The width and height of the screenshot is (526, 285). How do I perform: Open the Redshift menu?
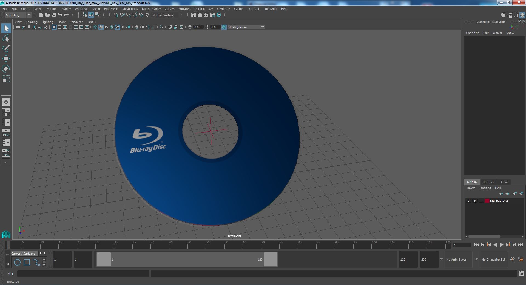point(271,9)
